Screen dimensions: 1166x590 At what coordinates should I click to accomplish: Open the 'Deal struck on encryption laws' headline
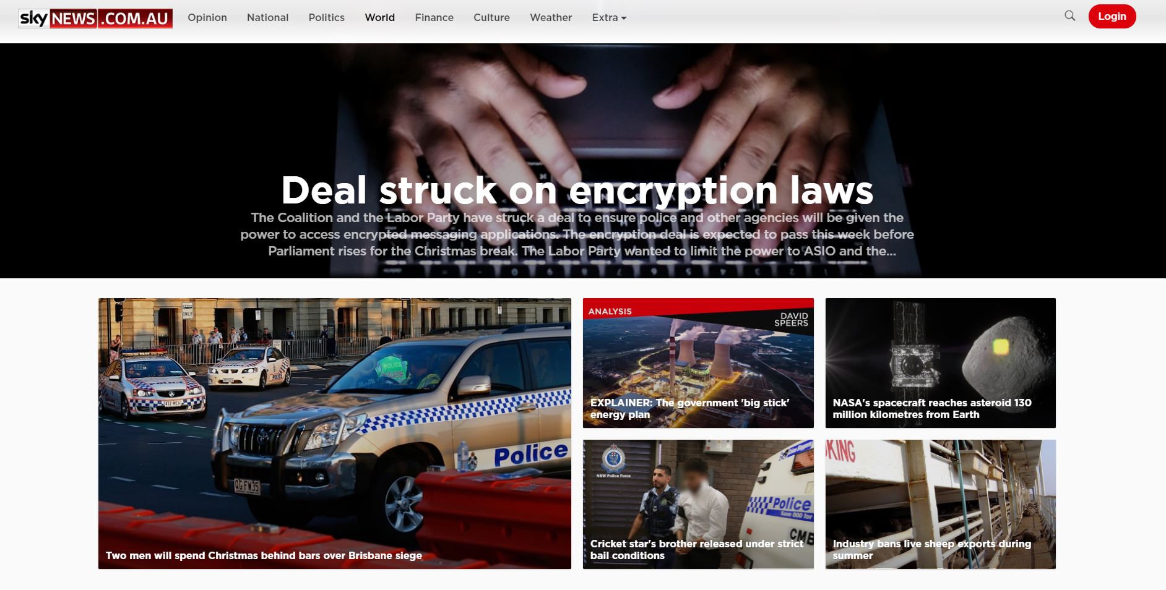tap(577, 190)
